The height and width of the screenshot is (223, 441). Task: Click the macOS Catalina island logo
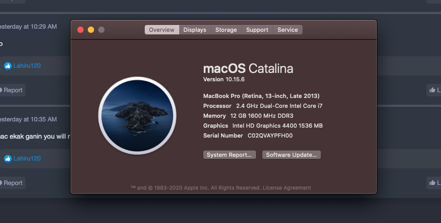point(137,116)
